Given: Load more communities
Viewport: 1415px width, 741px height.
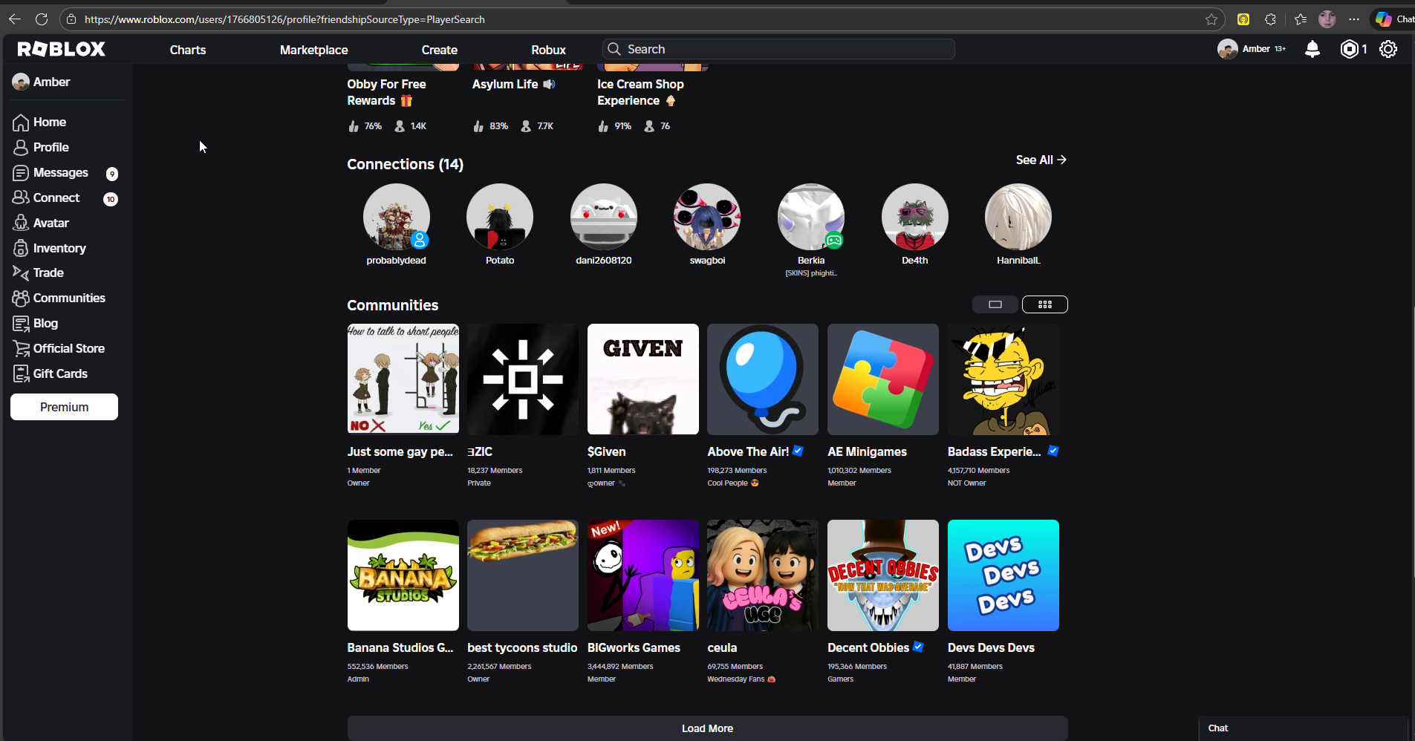Looking at the screenshot, I should 707,728.
